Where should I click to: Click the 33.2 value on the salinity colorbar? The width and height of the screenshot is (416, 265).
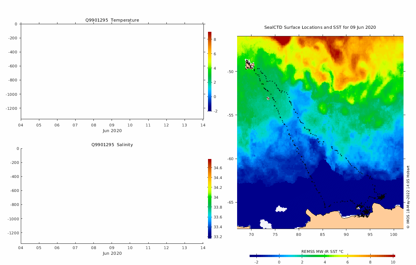point(218,237)
